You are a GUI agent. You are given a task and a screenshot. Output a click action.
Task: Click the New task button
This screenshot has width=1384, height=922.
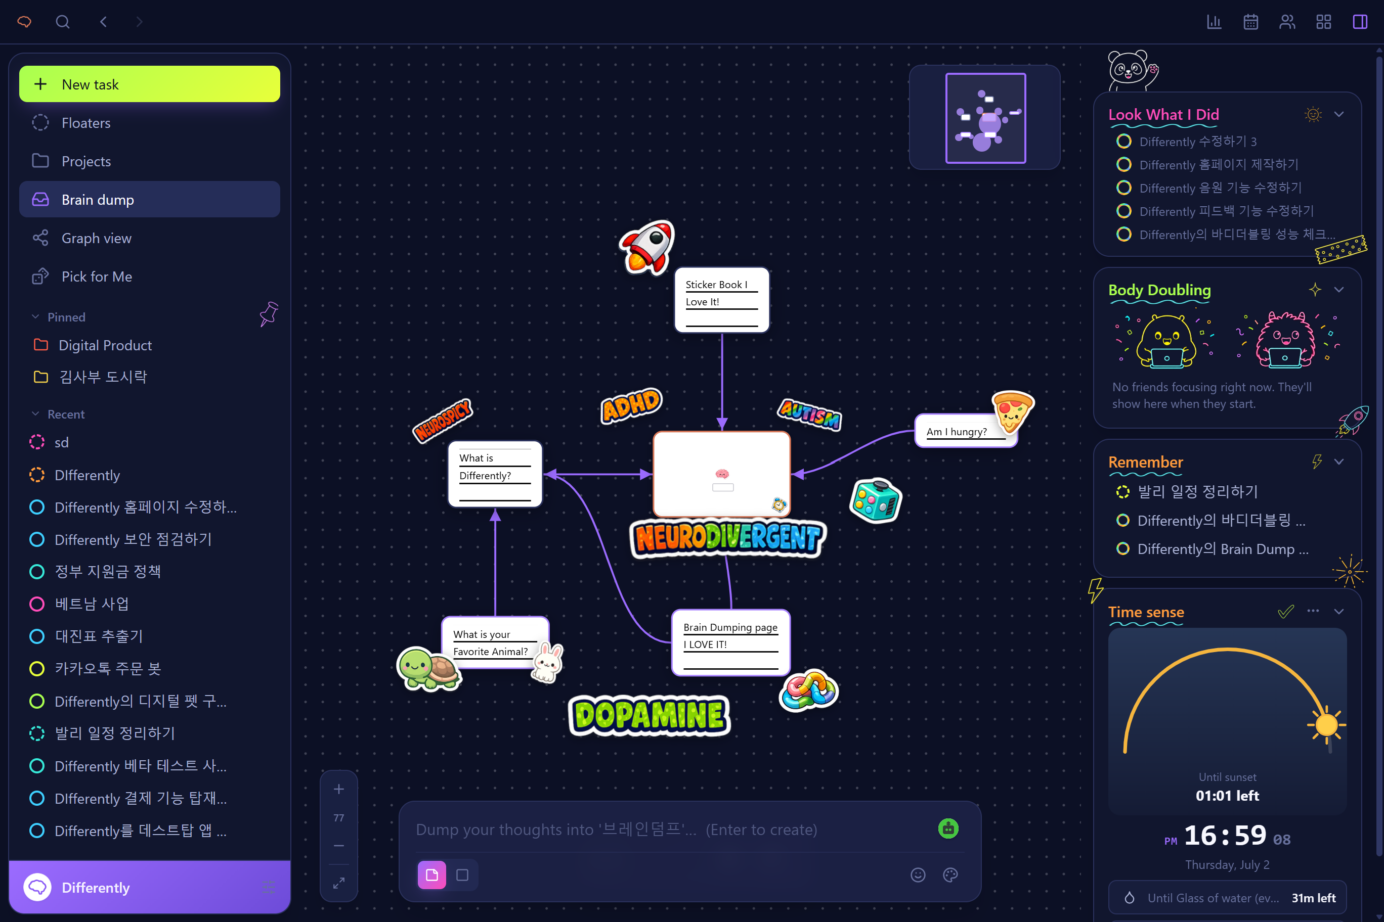[149, 84]
